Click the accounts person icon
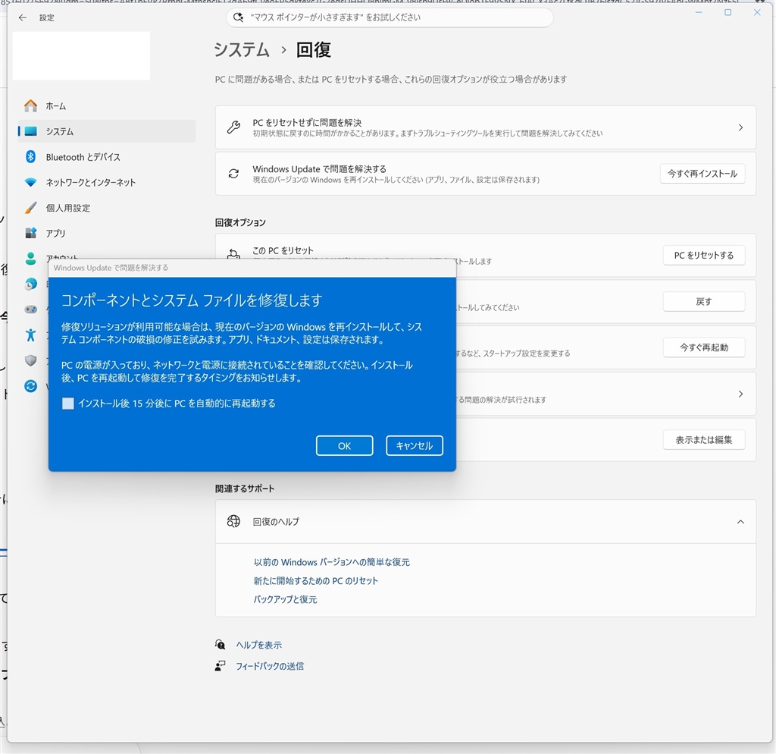The width and height of the screenshot is (776, 754). (x=30, y=258)
